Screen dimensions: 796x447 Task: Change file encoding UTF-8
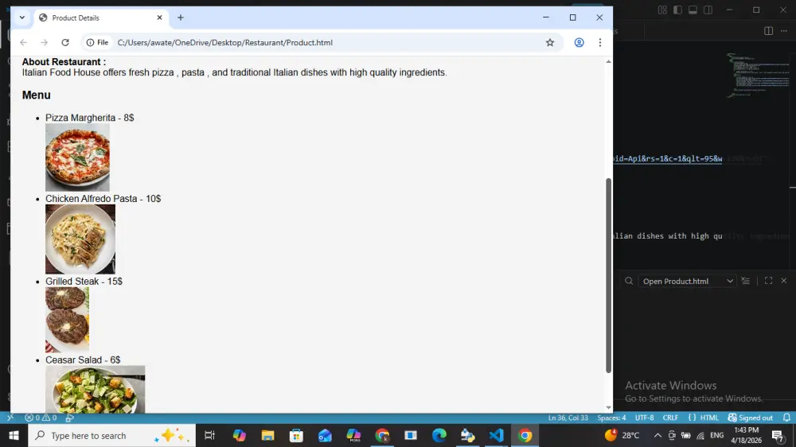coord(645,418)
